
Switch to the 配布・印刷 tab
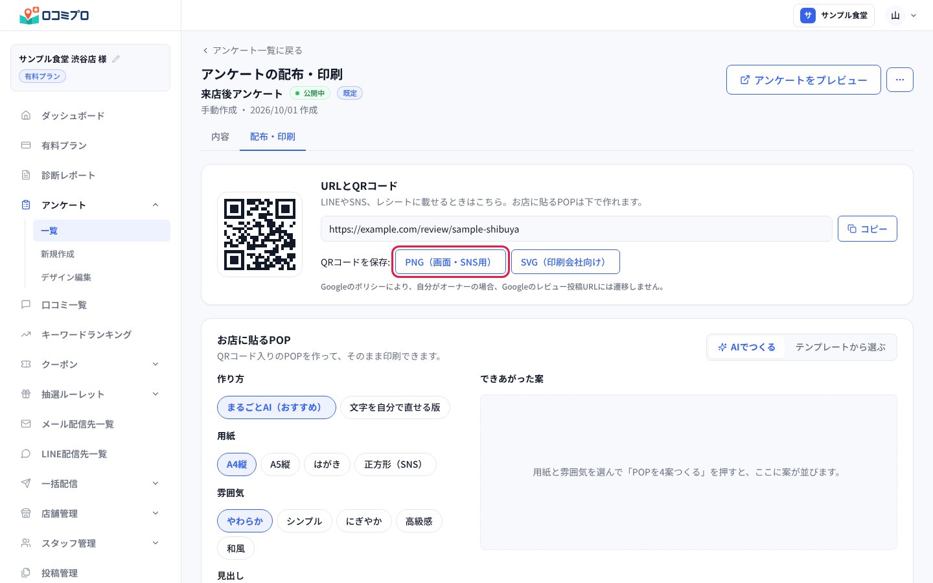[x=273, y=137]
